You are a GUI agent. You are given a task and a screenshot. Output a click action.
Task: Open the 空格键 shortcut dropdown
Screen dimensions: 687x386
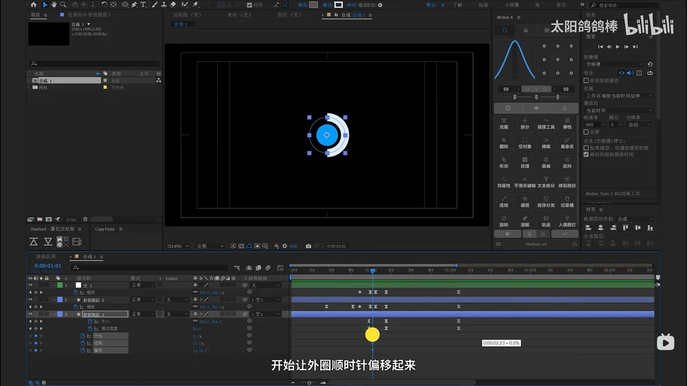(613, 64)
